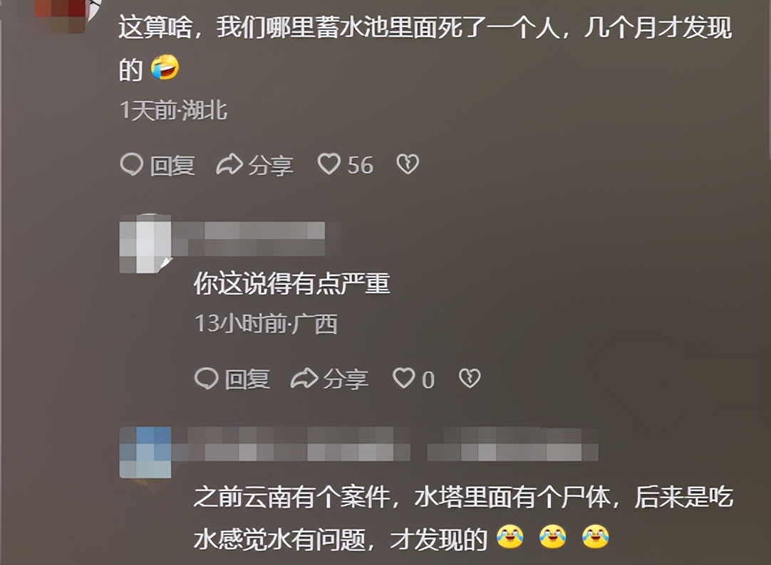This screenshot has height=565, width=771.
Task: Open the Yunnan-case commenter's blurred avatar
Action: 145,452
